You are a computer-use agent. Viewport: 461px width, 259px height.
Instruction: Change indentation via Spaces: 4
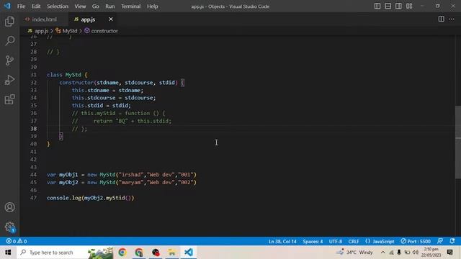coord(313,242)
